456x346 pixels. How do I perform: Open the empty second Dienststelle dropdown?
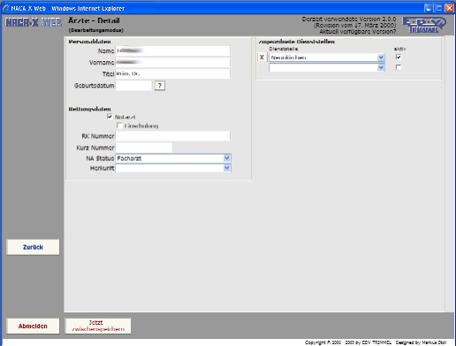(x=327, y=68)
